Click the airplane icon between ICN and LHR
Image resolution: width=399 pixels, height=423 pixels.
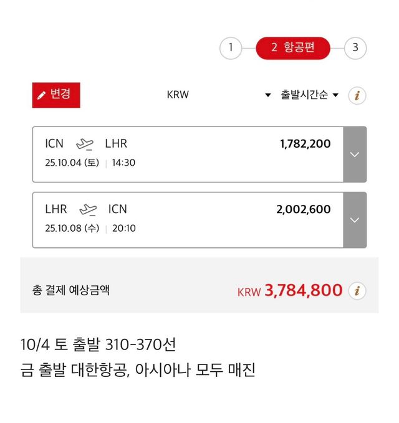coord(84,144)
